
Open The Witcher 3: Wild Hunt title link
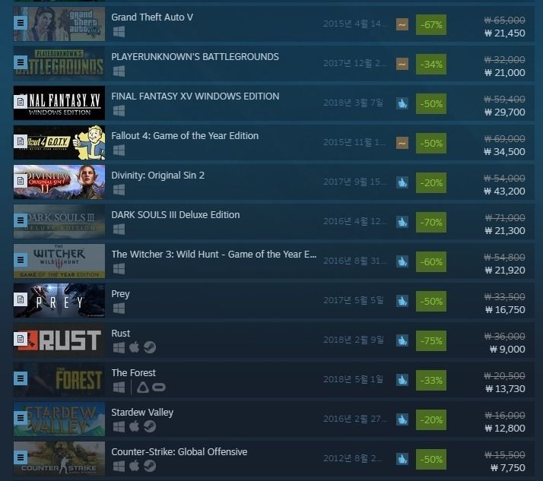pyautogui.click(x=214, y=255)
